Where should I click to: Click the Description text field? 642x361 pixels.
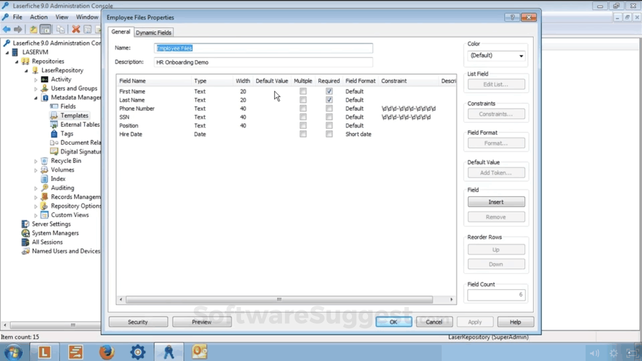(263, 62)
